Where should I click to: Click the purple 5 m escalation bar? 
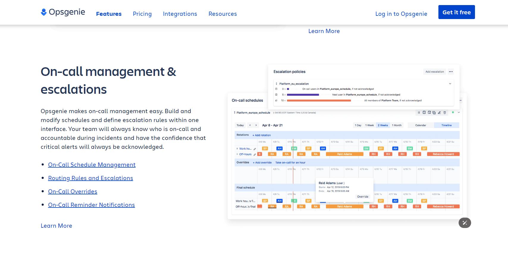[x=303, y=95]
